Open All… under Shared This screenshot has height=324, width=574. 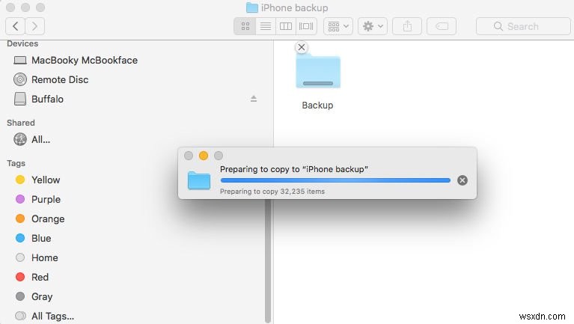32,139
